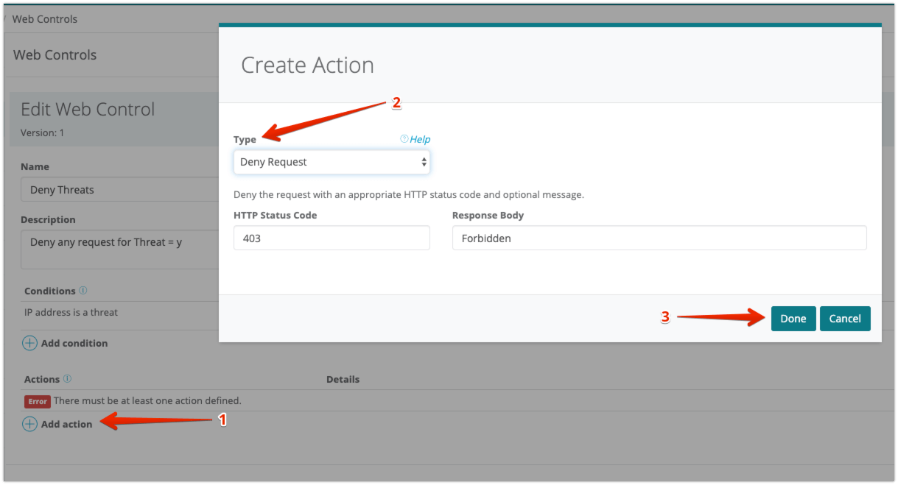
Task: Click the Add action text link
Action: point(67,424)
